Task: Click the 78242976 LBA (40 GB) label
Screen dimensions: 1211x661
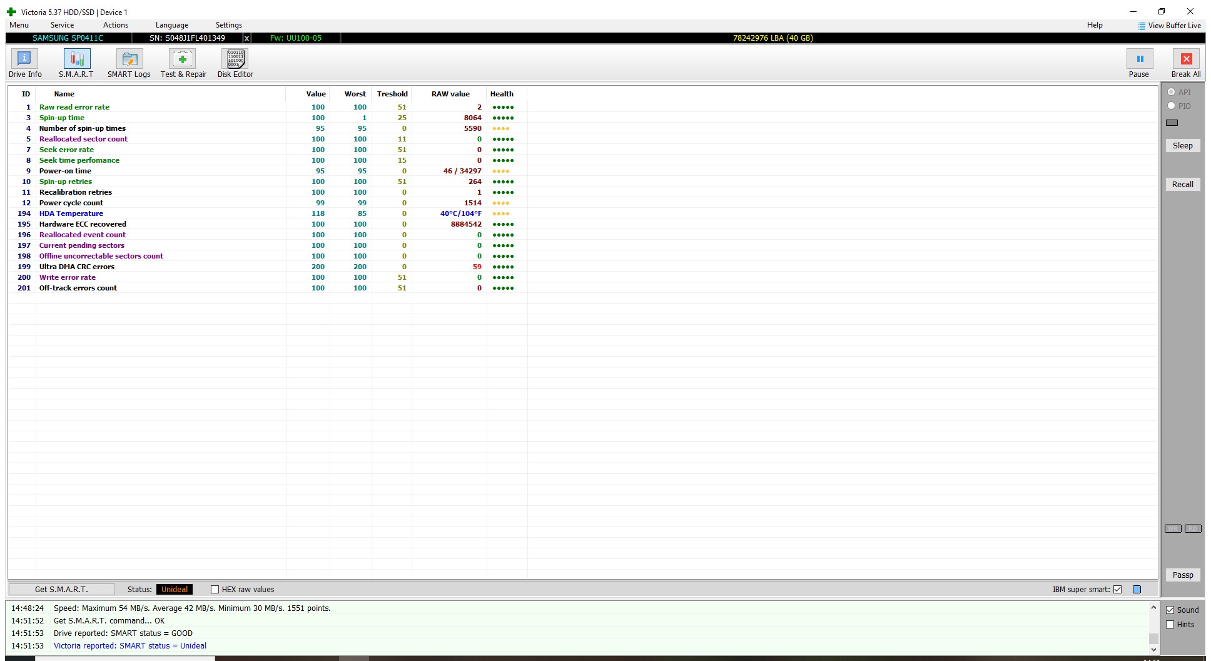Action: (x=773, y=38)
